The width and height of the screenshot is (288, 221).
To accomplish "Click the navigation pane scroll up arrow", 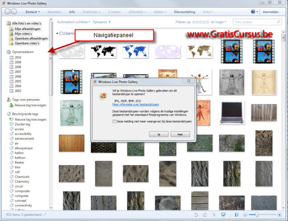I will (x=51, y=19).
